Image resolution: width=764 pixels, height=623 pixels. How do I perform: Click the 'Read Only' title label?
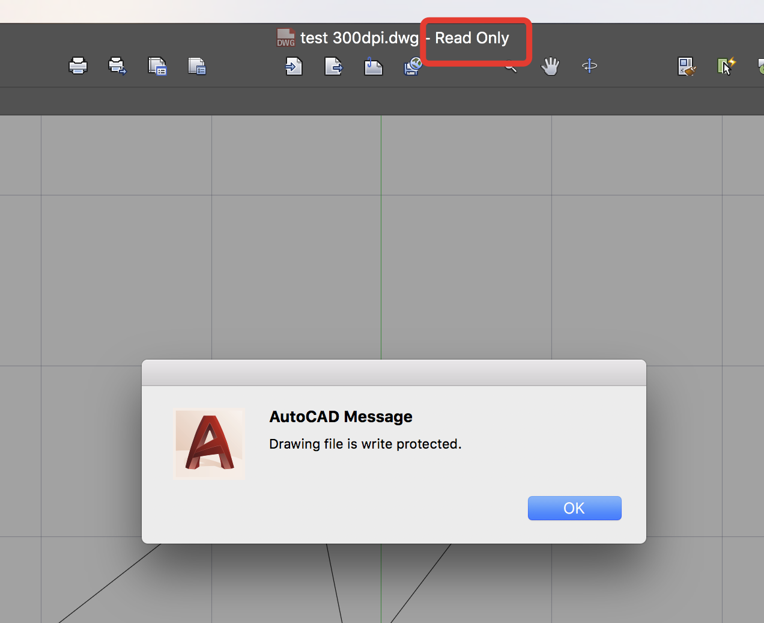472,38
